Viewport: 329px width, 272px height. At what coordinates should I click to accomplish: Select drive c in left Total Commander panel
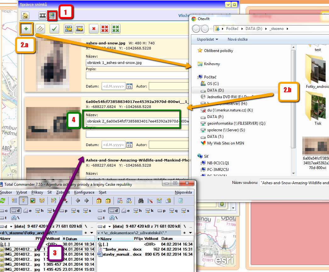[4, 211]
